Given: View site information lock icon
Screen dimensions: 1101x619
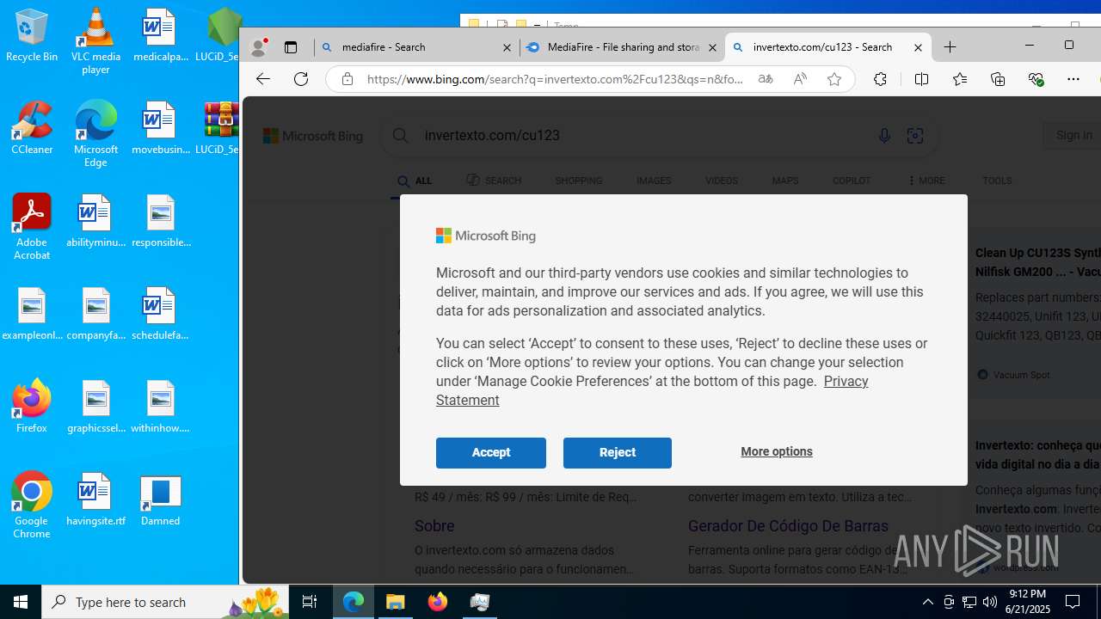Looking at the screenshot, I should 348,79.
